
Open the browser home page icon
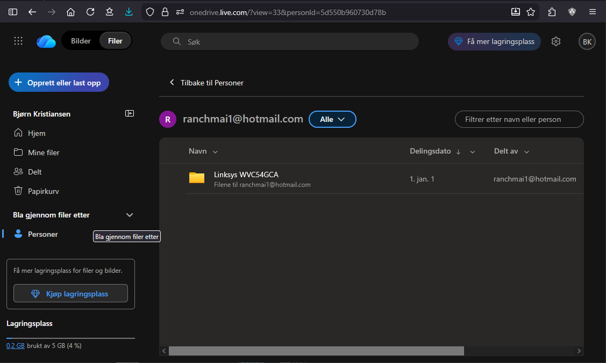coord(71,12)
